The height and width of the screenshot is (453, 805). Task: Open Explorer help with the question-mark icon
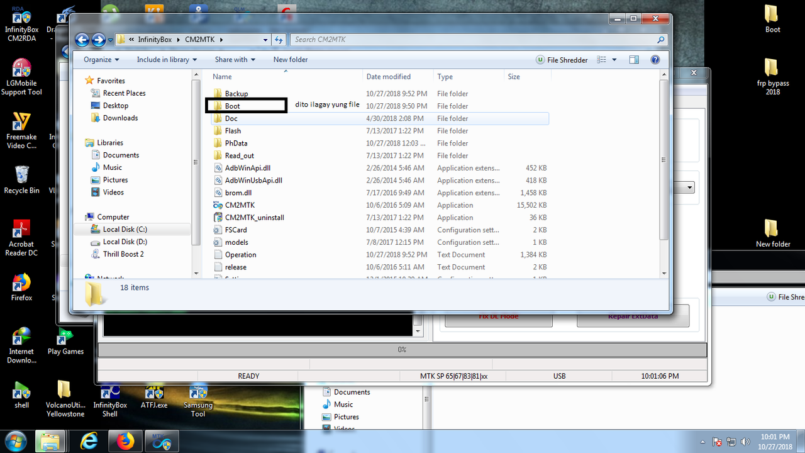click(x=655, y=60)
